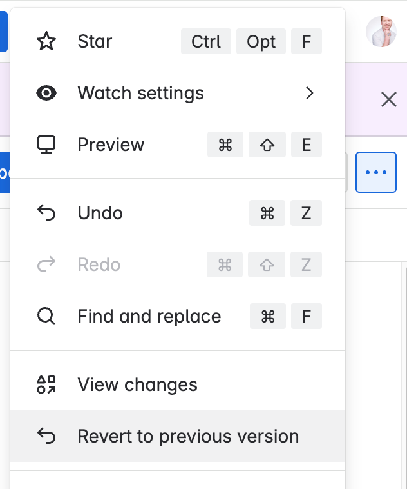Open View changes
The width and height of the screenshot is (407, 489).
pyautogui.click(x=178, y=384)
